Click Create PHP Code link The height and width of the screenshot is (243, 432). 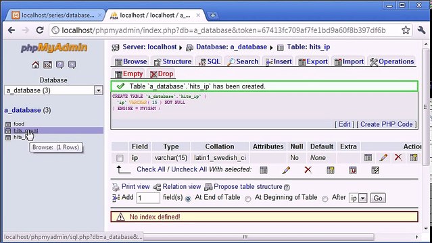[387, 124]
